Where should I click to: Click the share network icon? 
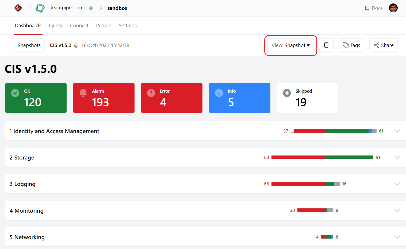click(x=377, y=45)
